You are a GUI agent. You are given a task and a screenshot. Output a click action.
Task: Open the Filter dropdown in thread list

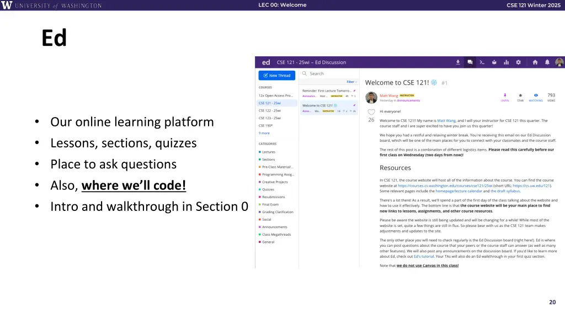(x=351, y=82)
